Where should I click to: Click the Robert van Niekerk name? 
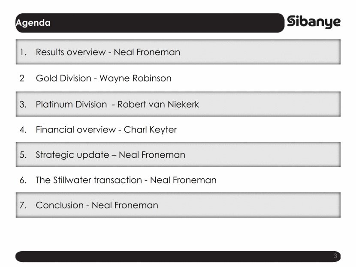point(158,104)
